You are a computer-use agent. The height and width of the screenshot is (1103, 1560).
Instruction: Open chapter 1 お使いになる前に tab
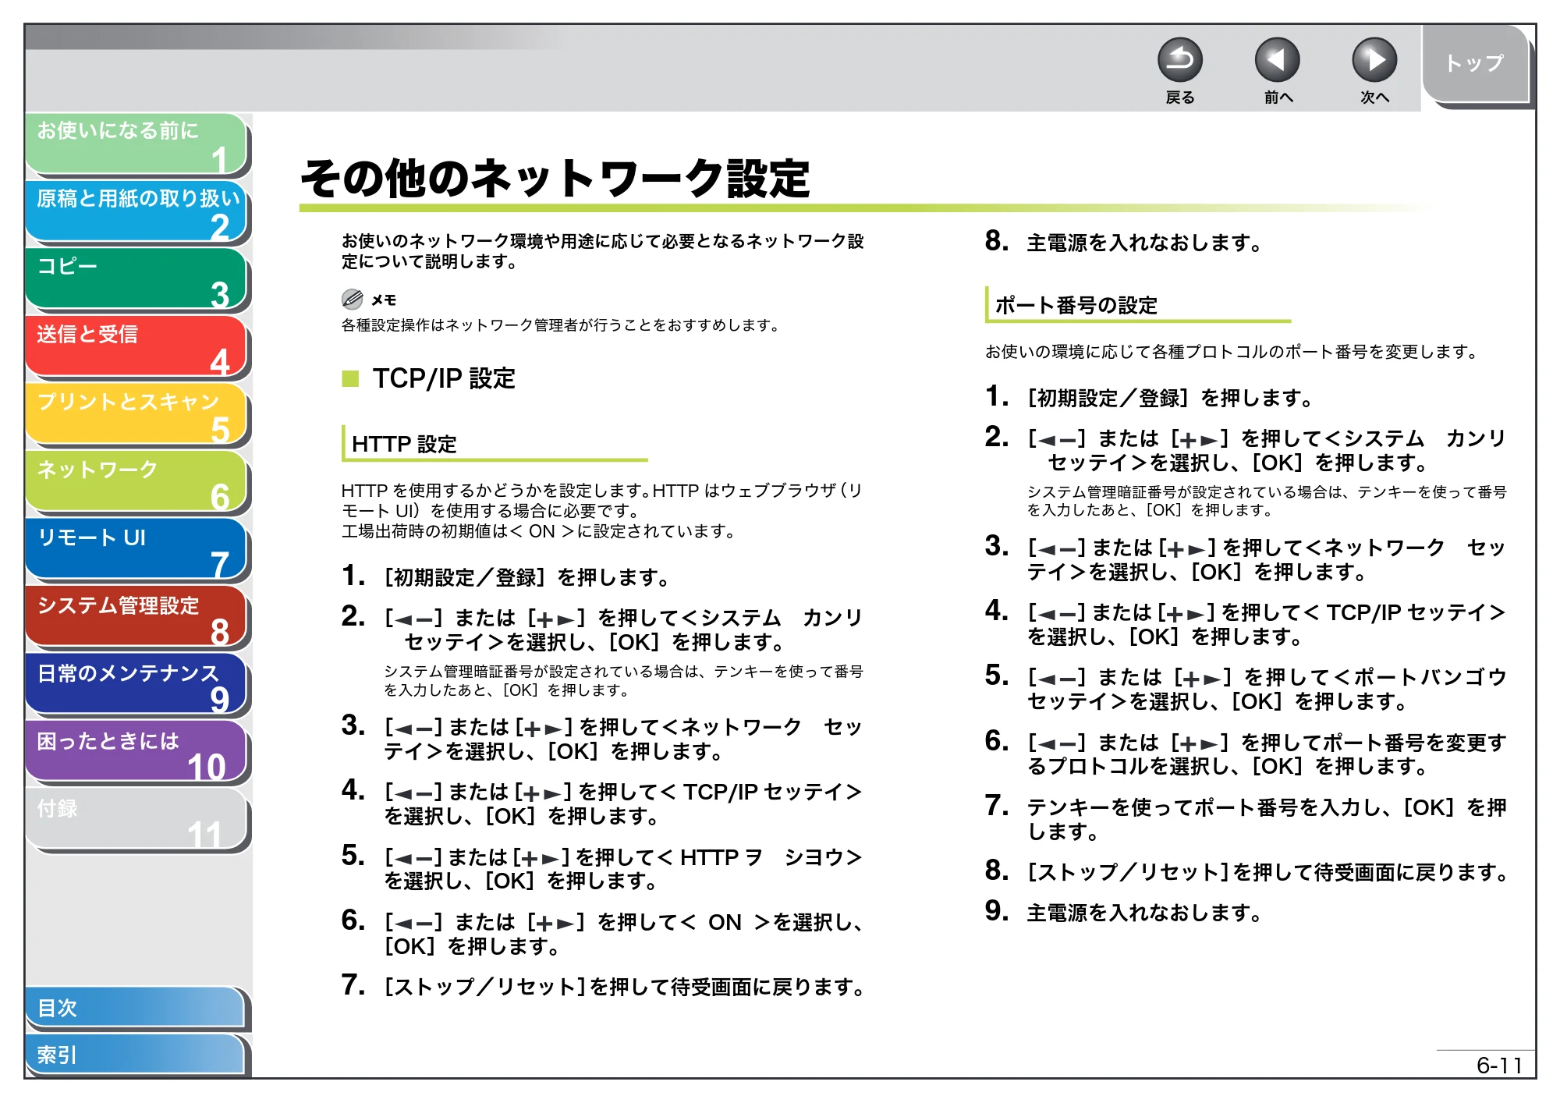coord(136,144)
